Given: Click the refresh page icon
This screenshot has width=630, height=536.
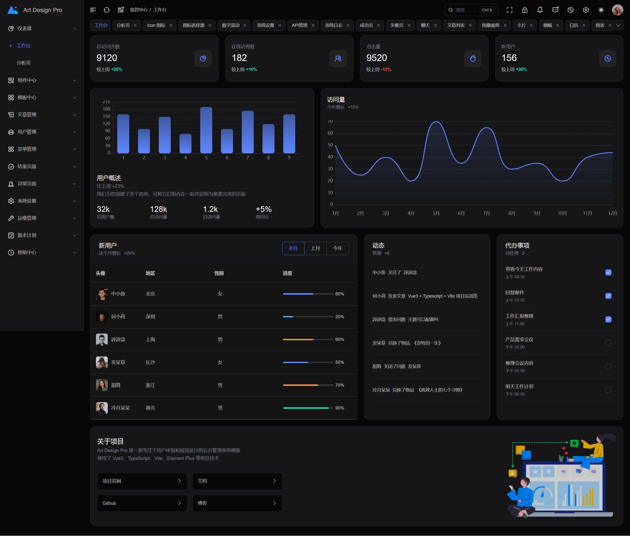Looking at the screenshot, I should (107, 10).
